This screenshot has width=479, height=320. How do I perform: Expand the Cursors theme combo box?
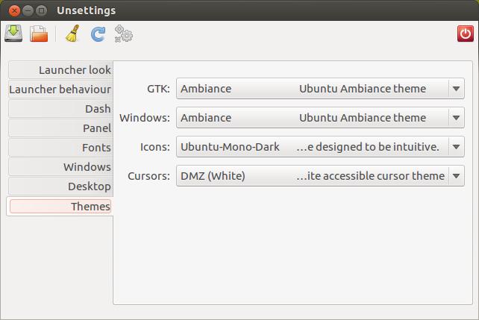pyautogui.click(x=320, y=176)
